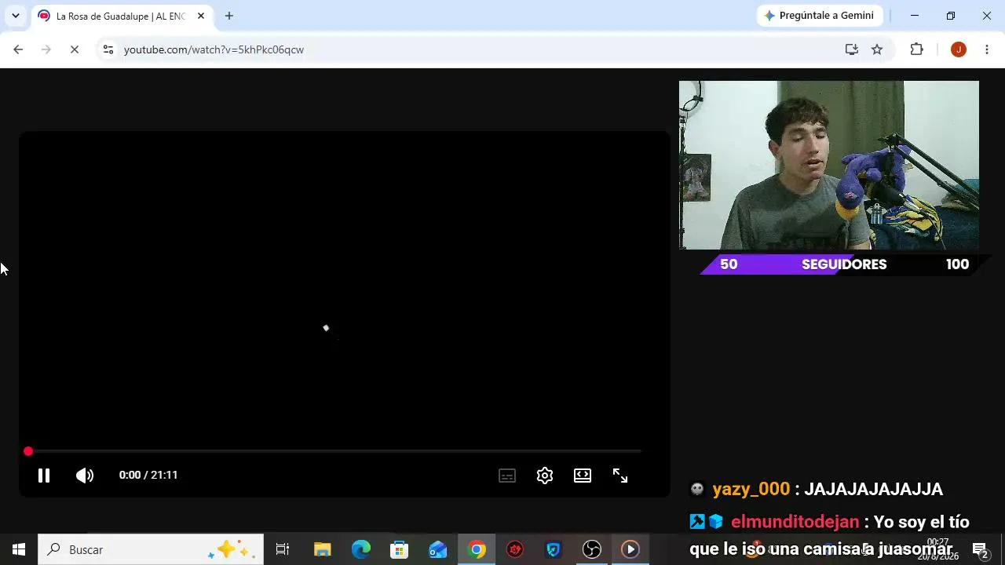Image resolution: width=1005 pixels, height=565 pixels.
Task: Open Microsoft Store from the taskbar
Action: (399, 549)
